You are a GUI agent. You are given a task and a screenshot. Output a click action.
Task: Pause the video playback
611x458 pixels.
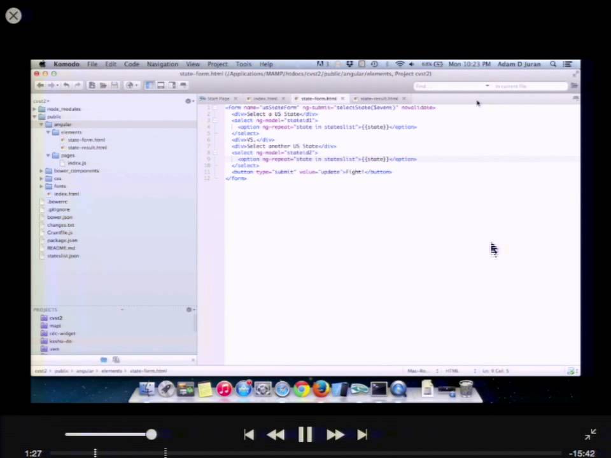(305, 434)
